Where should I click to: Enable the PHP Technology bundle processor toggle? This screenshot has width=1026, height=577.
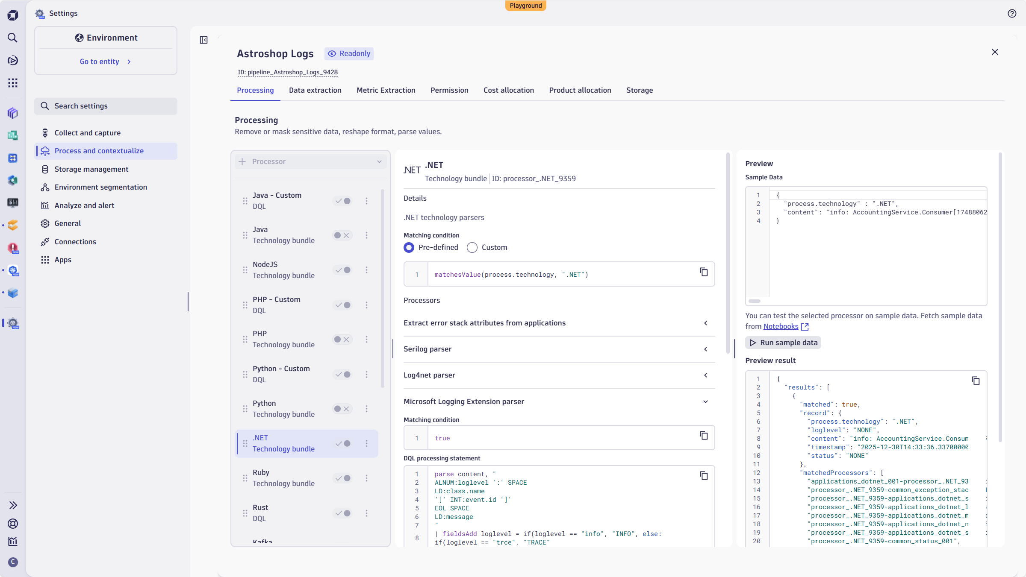(342, 340)
